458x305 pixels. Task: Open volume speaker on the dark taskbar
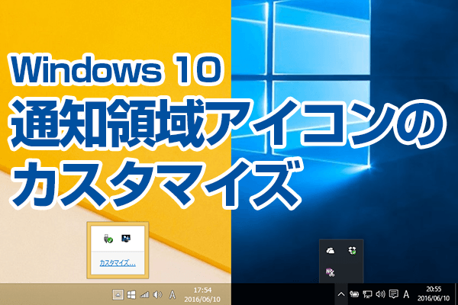(x=380, y=294)
